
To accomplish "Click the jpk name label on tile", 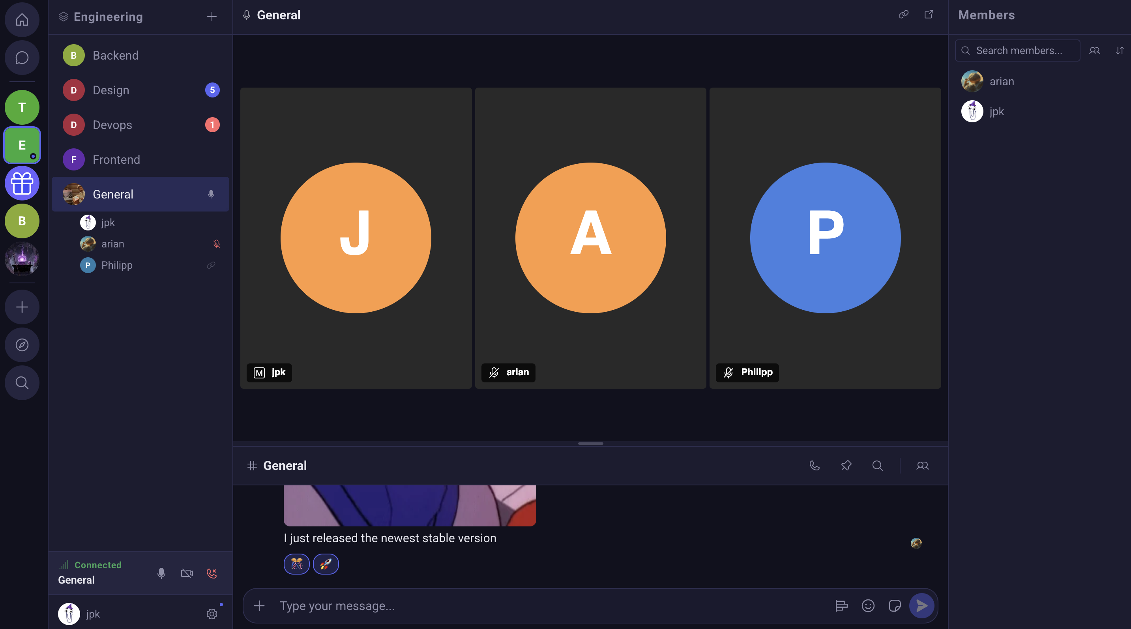I will coord(269,373).
